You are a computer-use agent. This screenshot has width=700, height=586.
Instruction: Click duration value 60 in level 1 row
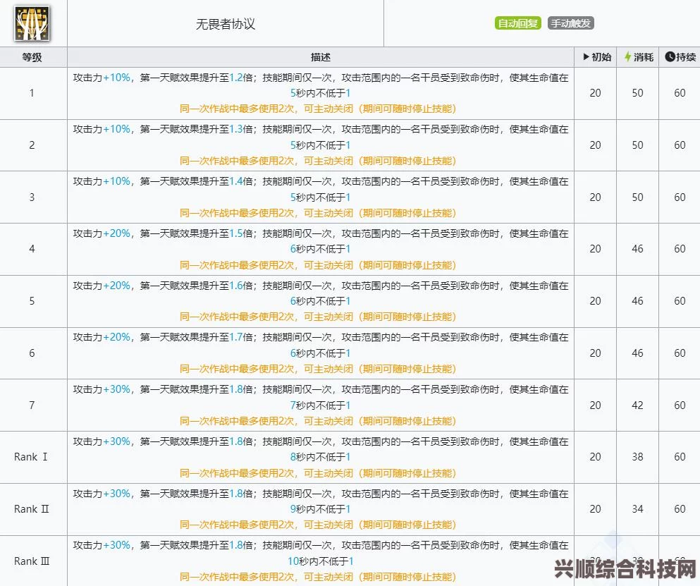click(680, 93)
